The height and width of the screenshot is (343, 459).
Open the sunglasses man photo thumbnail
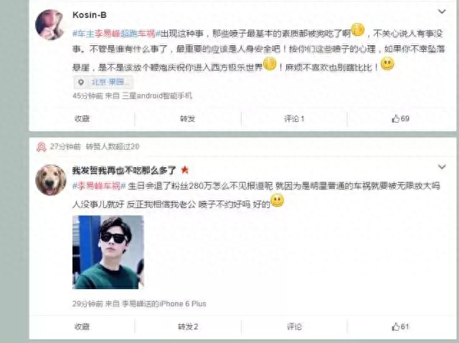[108, 252]
